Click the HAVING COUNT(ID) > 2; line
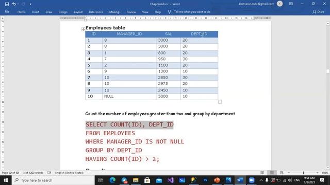 pyautogui.click(x=122, y=159)
